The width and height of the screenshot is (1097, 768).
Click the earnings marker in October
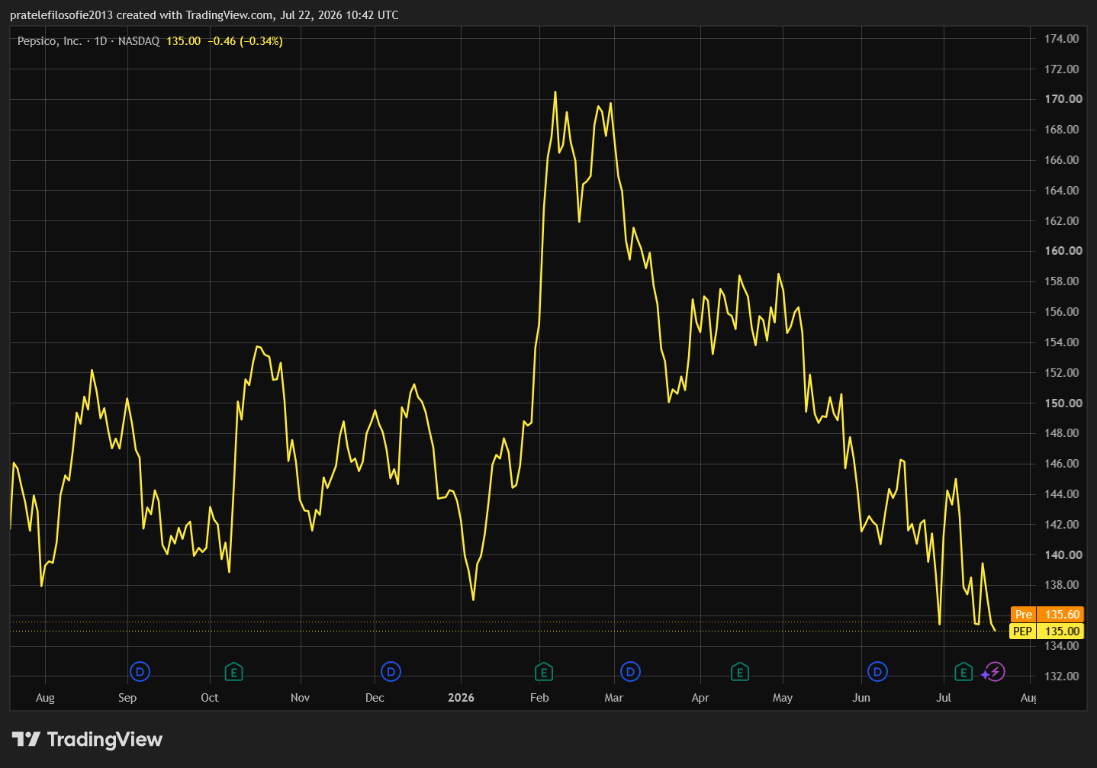233,672
